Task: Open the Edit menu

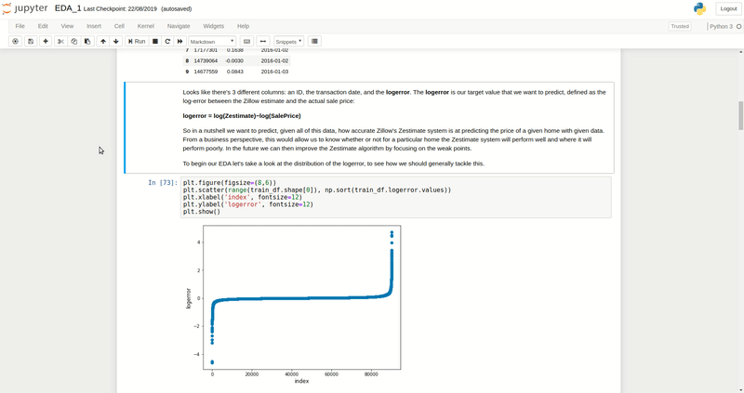Action: pos(43,26)
